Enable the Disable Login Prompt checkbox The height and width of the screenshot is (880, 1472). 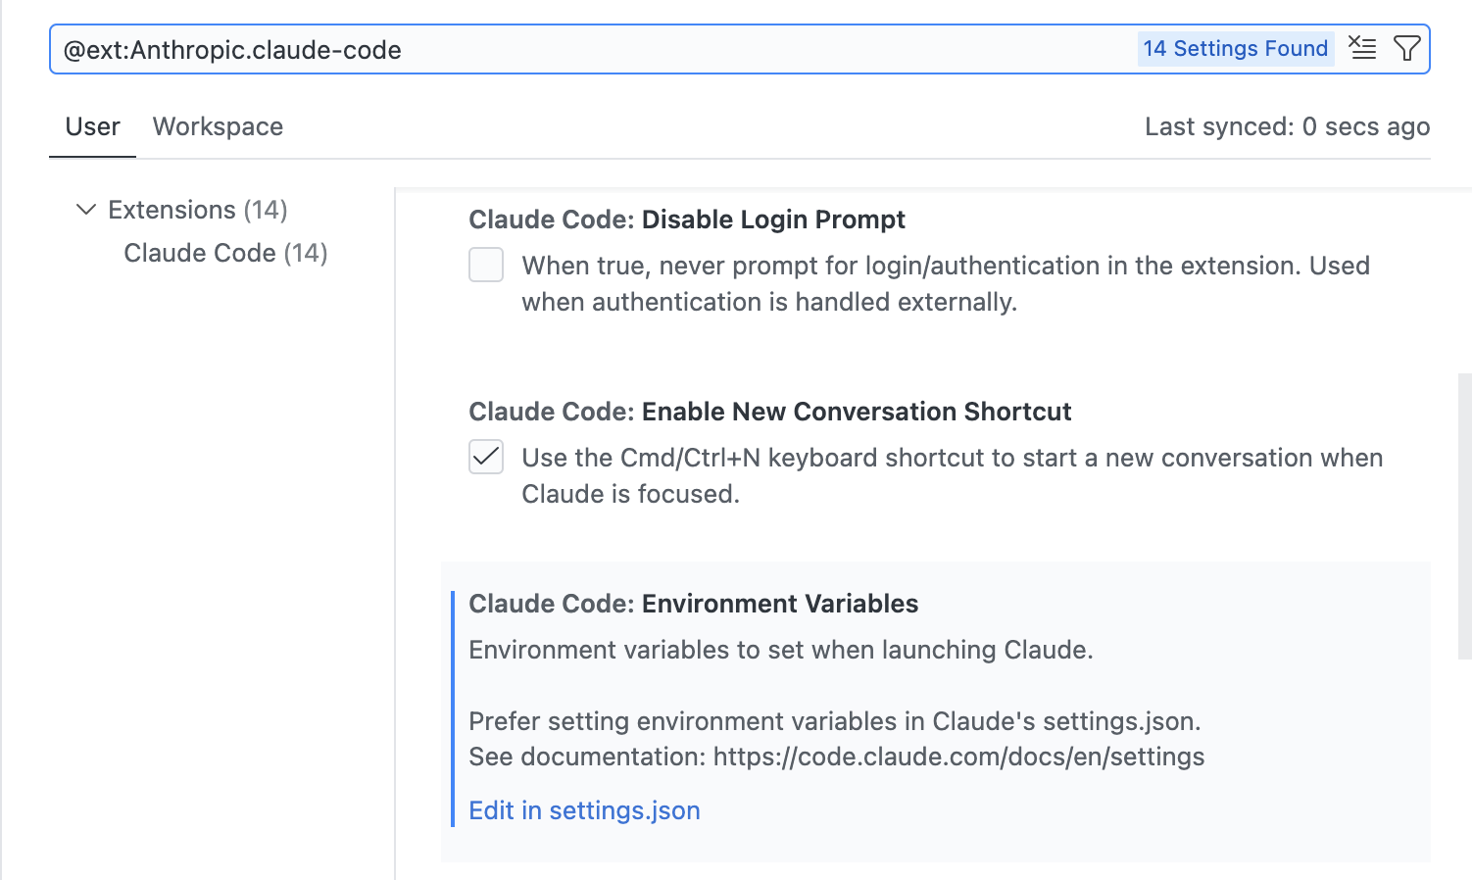(x=486, y=265)
